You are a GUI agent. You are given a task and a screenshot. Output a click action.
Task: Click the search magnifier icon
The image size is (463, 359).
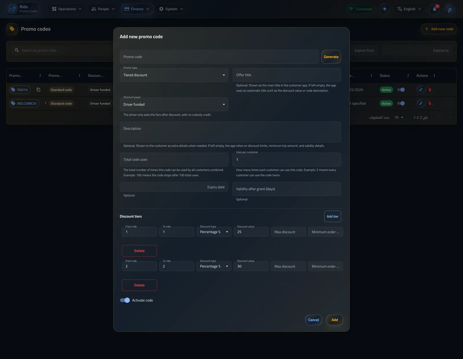17,50
